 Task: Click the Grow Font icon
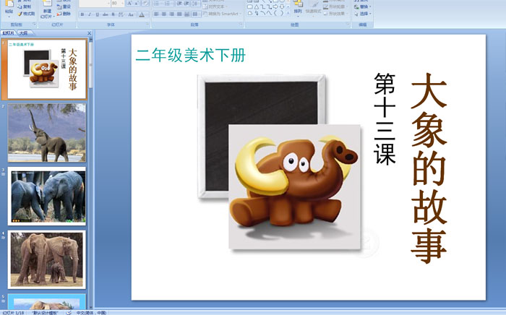tap(129, 4)
